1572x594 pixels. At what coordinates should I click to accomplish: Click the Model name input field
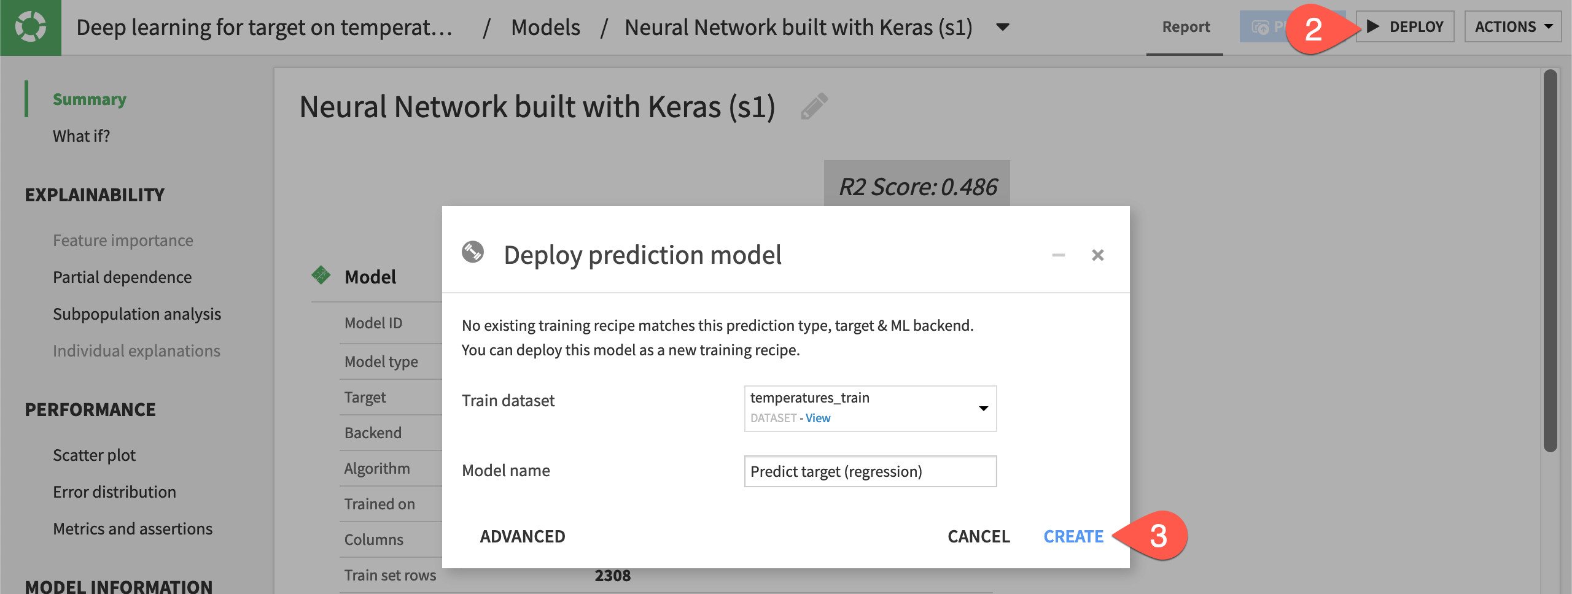(870, 471)
